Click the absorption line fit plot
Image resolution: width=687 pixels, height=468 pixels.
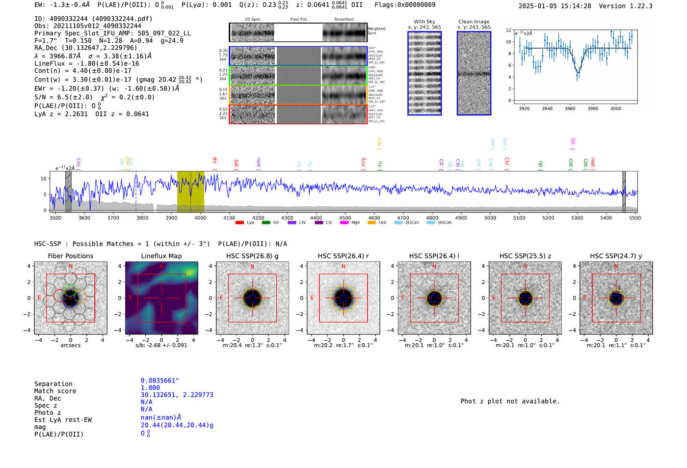tap(575, 66)
